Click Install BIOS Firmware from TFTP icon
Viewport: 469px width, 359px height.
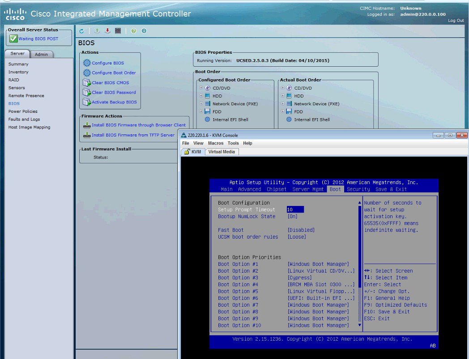point(87,135)
